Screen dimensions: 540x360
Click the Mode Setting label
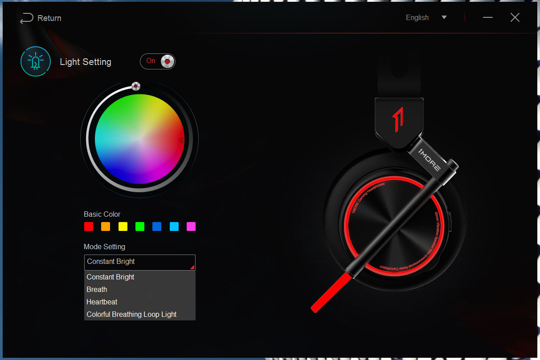tap(105, 247)
